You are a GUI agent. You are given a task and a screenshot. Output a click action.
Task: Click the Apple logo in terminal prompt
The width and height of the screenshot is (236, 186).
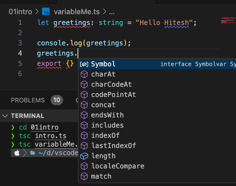[17, 153]
